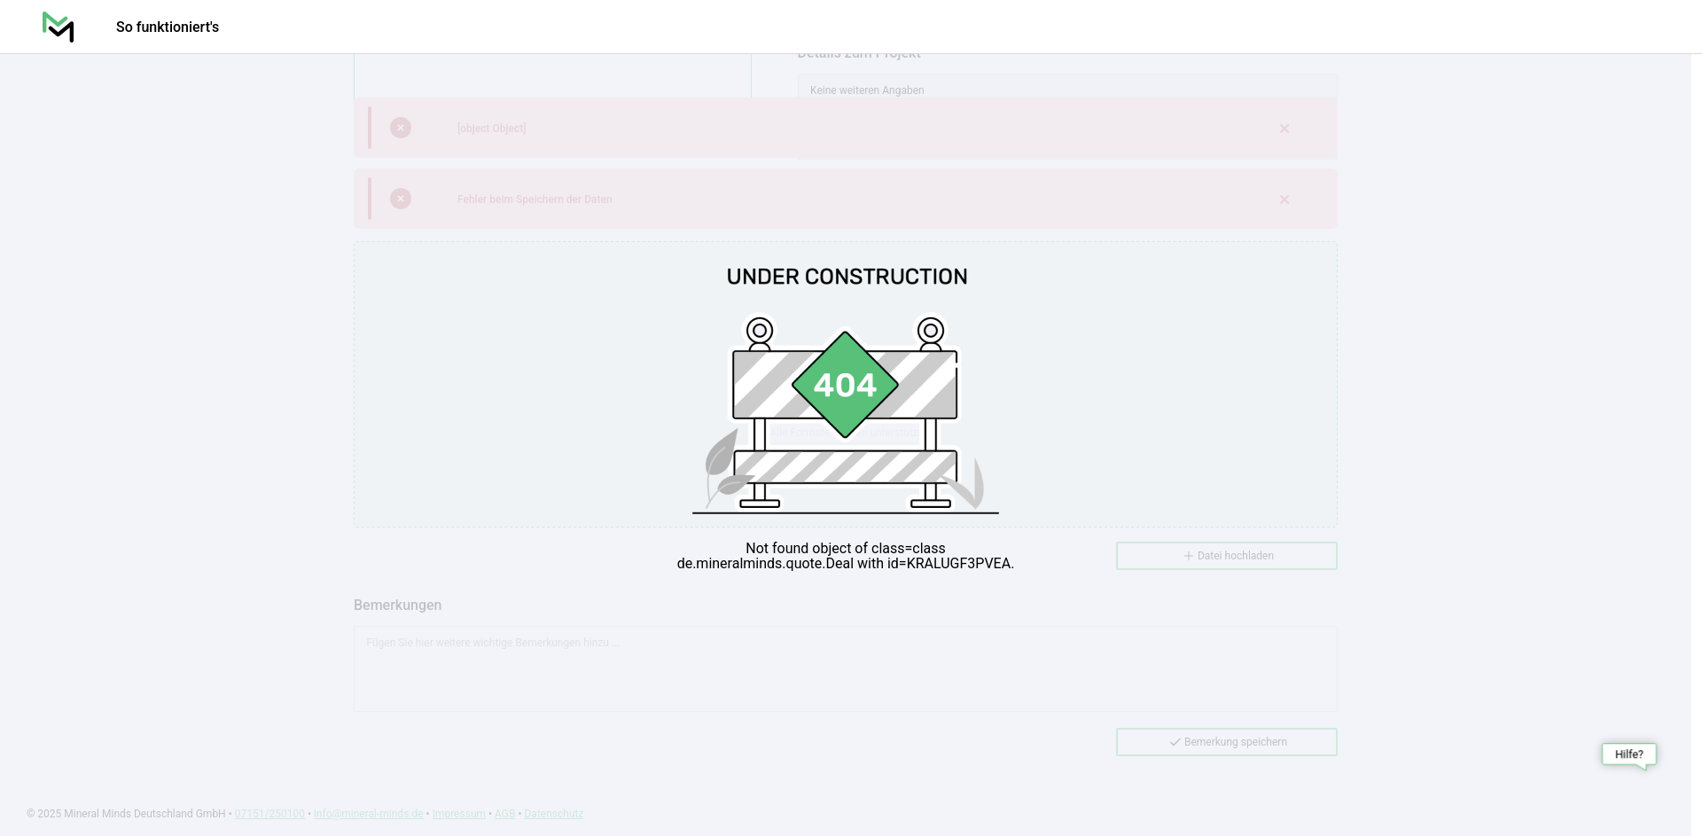Dismiss the [object Object] error alert
Screen dimensions: 1702x836
coord(1284,129)
